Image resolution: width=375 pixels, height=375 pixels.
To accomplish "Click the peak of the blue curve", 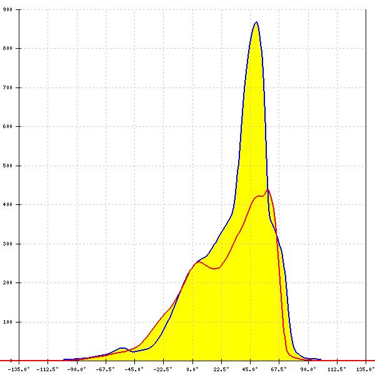I will point(256,22).
